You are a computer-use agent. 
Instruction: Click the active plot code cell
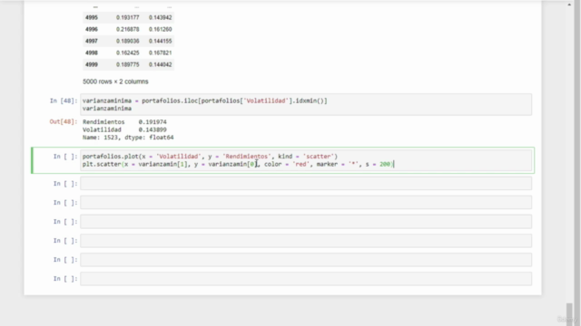(x=306, y=160)
